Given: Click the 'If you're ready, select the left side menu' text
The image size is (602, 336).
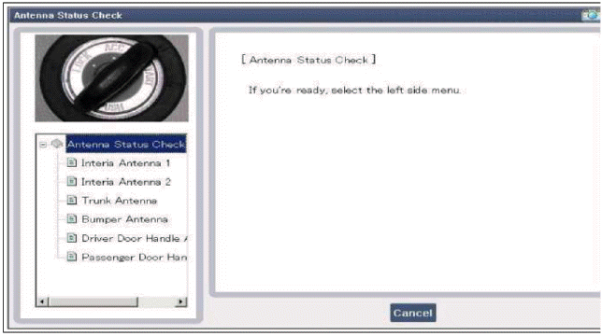Looking at the screenshot, I should click(354, 91).
